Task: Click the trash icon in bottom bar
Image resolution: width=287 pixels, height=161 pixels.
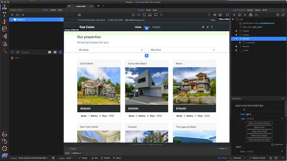Action: coord(276,158)
